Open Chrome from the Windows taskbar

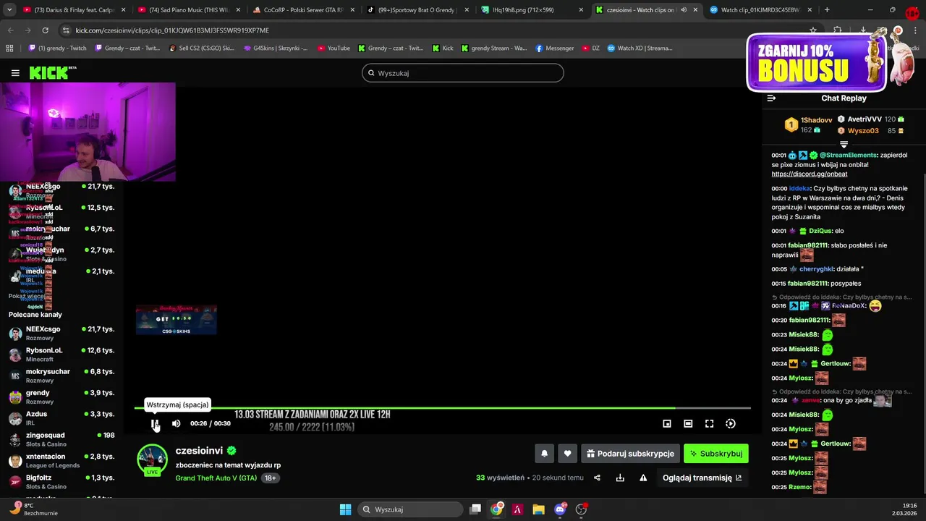point(496,509)
